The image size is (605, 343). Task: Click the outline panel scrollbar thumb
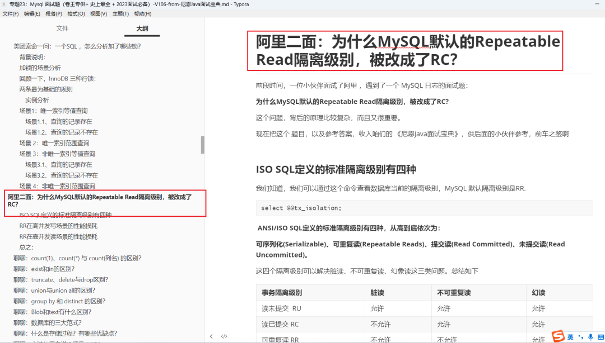click(x=203, y=145)
